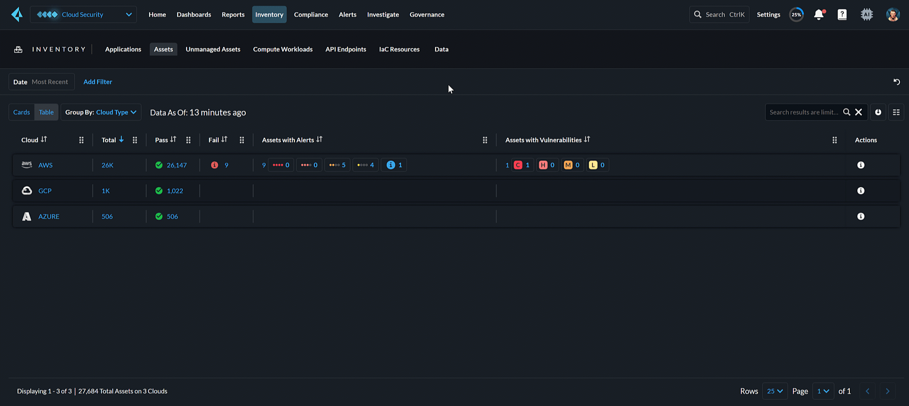This screenshot has height=406, width=909.
Task: Go to the next page arrow
Action: click(x=888, y=391)
